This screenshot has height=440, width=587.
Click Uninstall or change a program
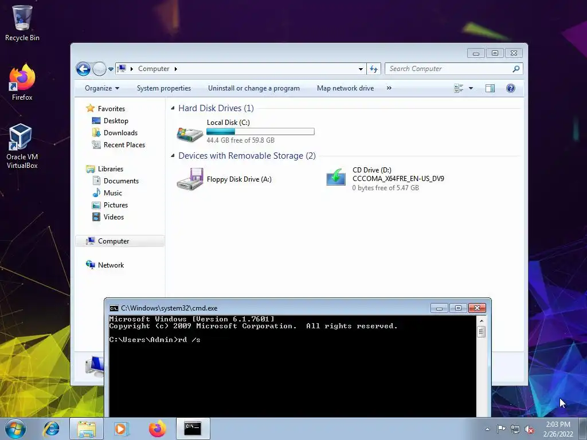coord(254,88)
